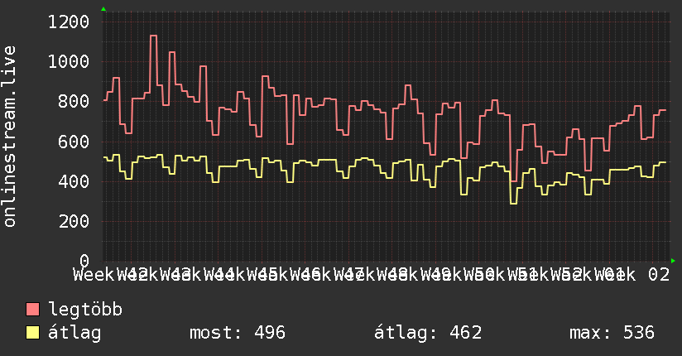Click the 400 y-axis label
The height and width of the screenshot is (356, 682).
point(74,181)
